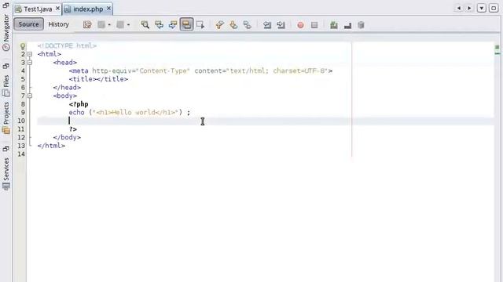503x282 pixels.
Task: Place cursor on the DOCTYPE html line
Action: 67,45
